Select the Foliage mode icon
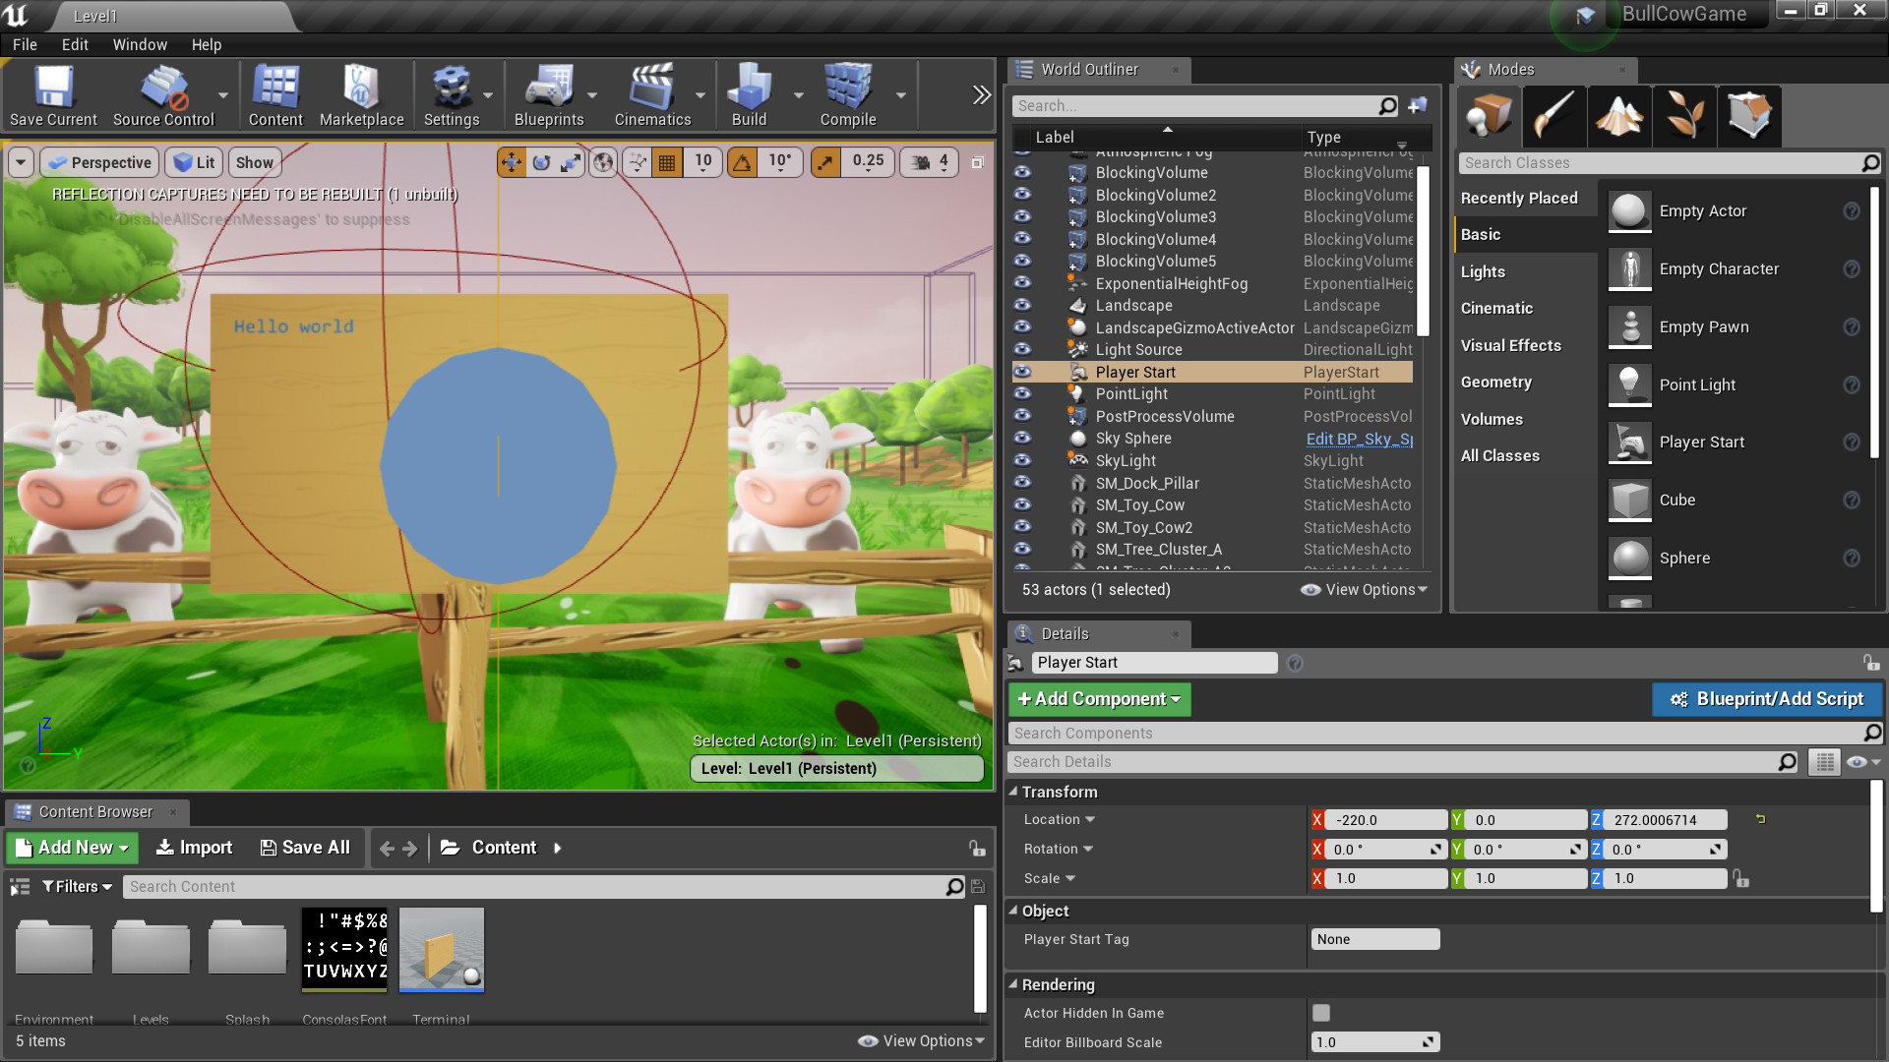Screen dimensions: 1889x1062 (x=1684, y=116)
